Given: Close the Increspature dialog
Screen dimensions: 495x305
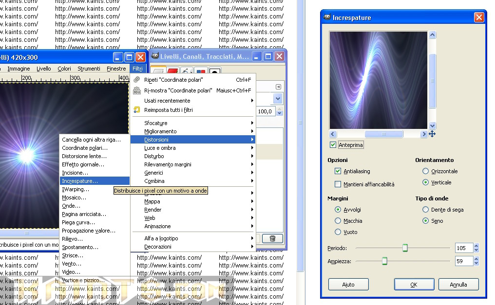Looking at the screenshot, I should [x=479, y=17].
